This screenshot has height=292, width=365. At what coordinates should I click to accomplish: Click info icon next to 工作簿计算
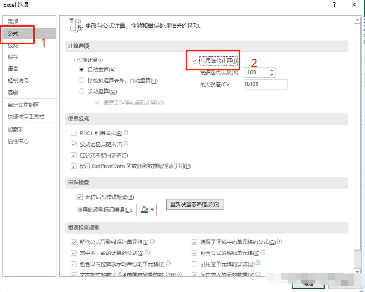pos(101,60)
